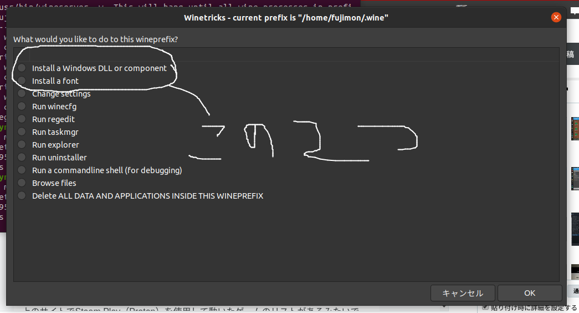Screen dimensions: 579x313
Task: Click the OK button
Action: [530, 293]
